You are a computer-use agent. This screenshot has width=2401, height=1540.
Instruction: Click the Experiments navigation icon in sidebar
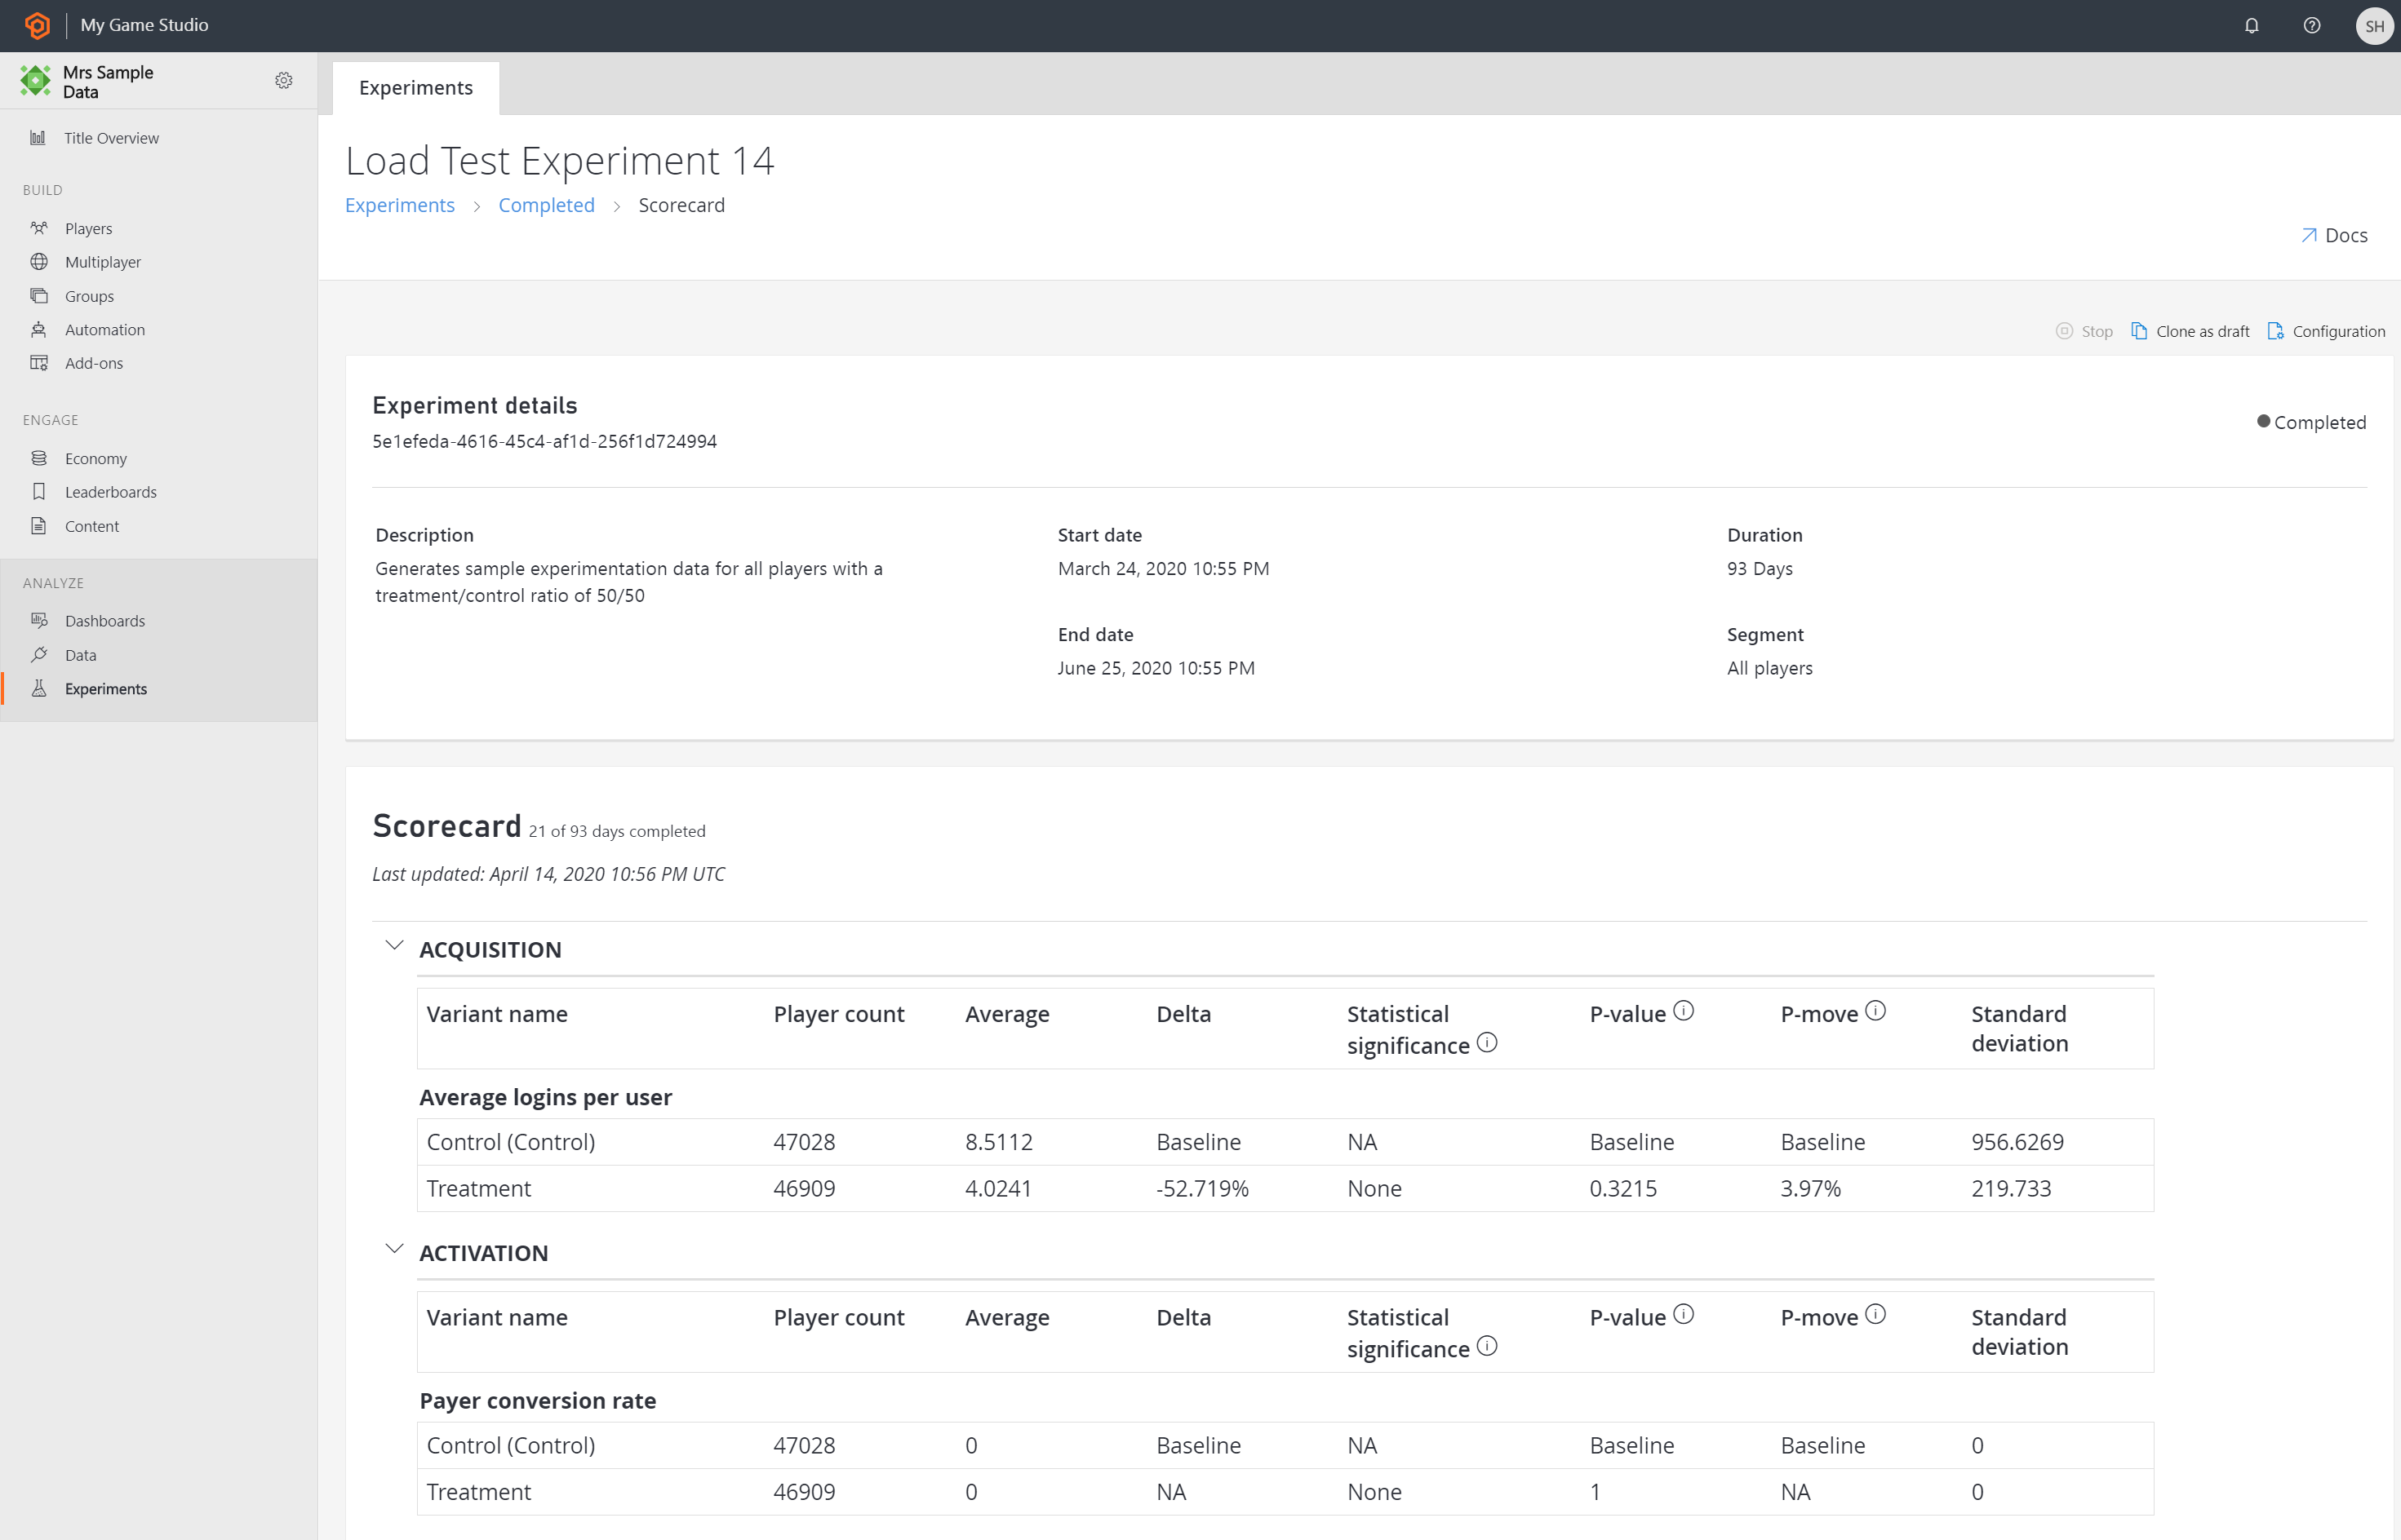click(x=38, y=688)
